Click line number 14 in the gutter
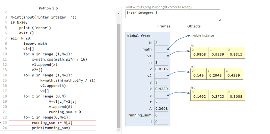Viewport: 270px width, 134px height. [x=5, y=75]
